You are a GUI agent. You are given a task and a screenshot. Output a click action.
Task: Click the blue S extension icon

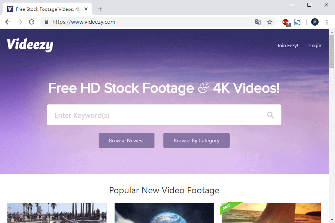(x=297, y=22)
